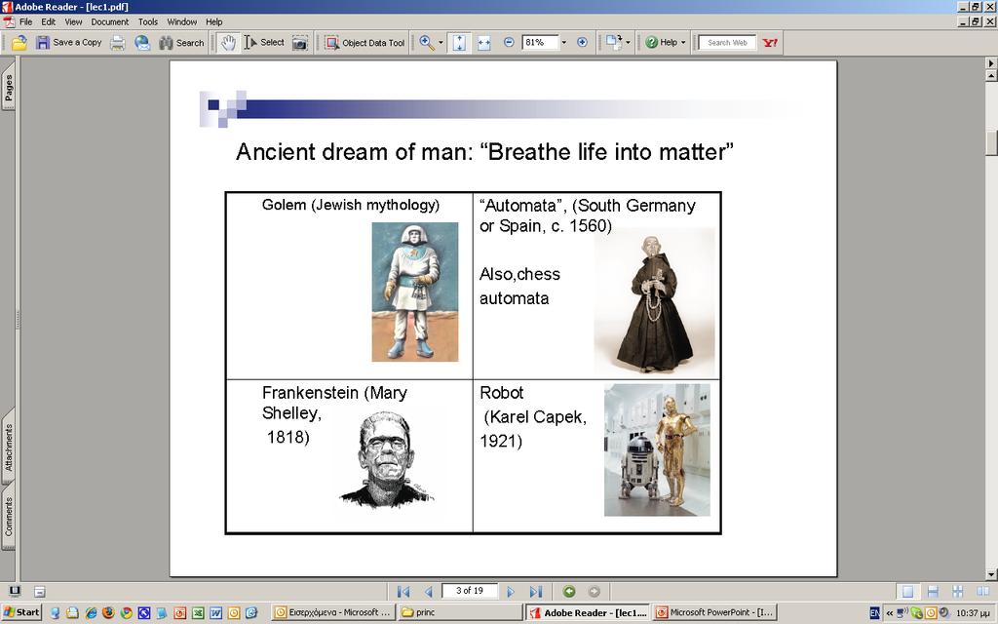Activate the Hand tool
998x624 pixels.
click(228, 43)
